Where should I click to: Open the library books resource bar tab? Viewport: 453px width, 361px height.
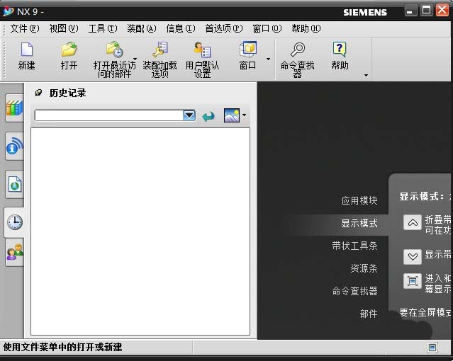pyautogui.click(x=14, y=108)
